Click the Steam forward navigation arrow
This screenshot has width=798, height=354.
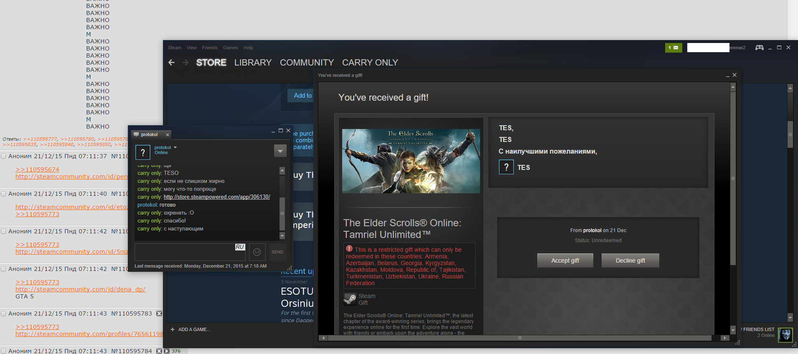point(186,63)
